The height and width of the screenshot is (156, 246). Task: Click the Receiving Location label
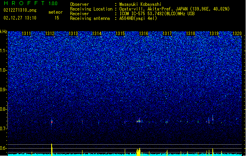pyautogui.click(x=91, y=9)
